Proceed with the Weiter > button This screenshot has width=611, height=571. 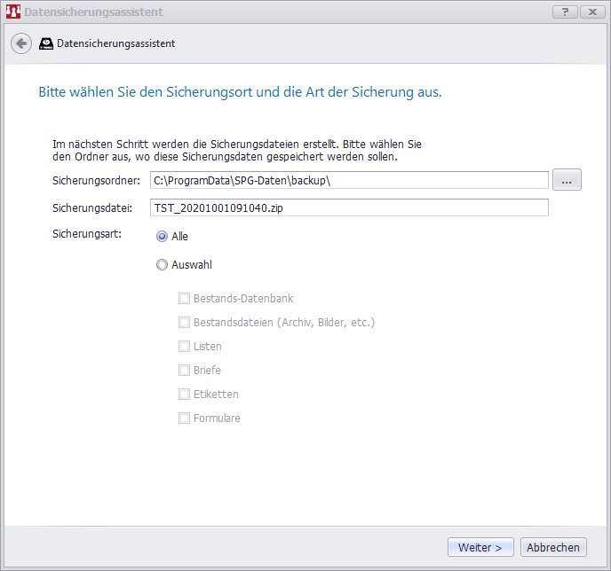coord(480,548)
